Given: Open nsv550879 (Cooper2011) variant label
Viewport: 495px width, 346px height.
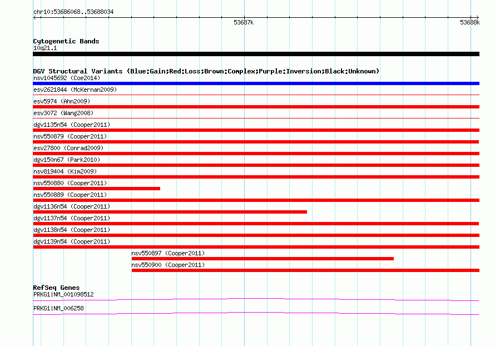Looking at the screenshot, I should pos(70,136).
